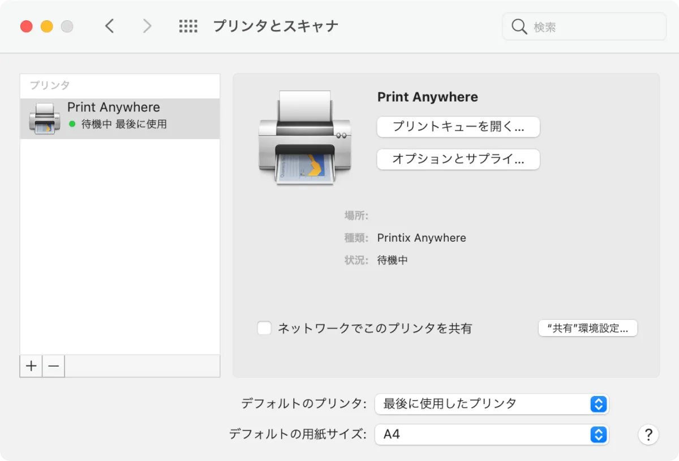Screen dimensions: 679x461
Task: Click the large Print Anywhere printer image
Action: [x=304, y=138]
